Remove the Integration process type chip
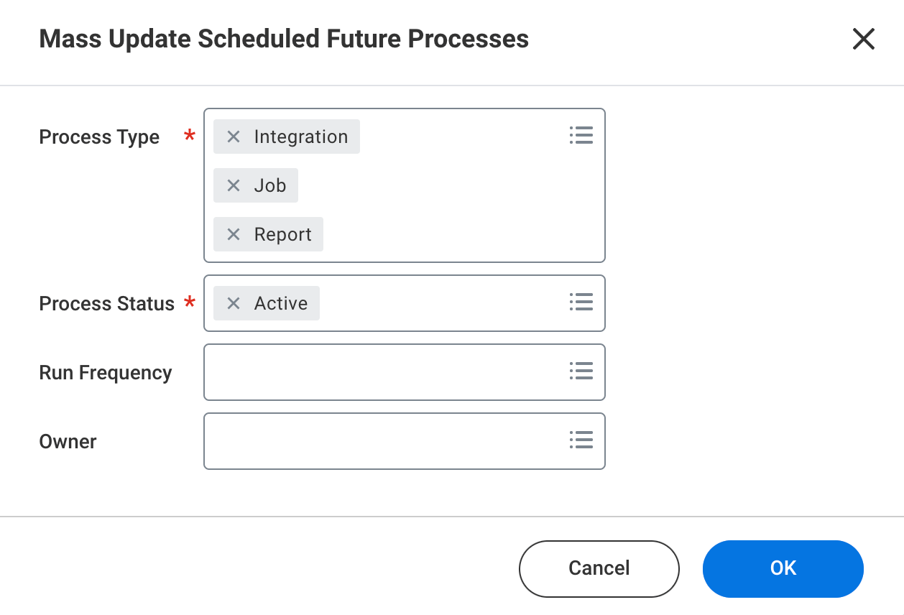Viewport: 904px width, 615px height. [234, 137]
